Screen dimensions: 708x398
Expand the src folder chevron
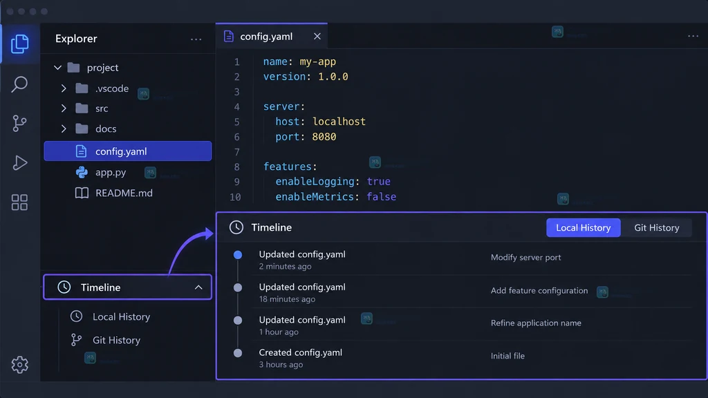64,108
